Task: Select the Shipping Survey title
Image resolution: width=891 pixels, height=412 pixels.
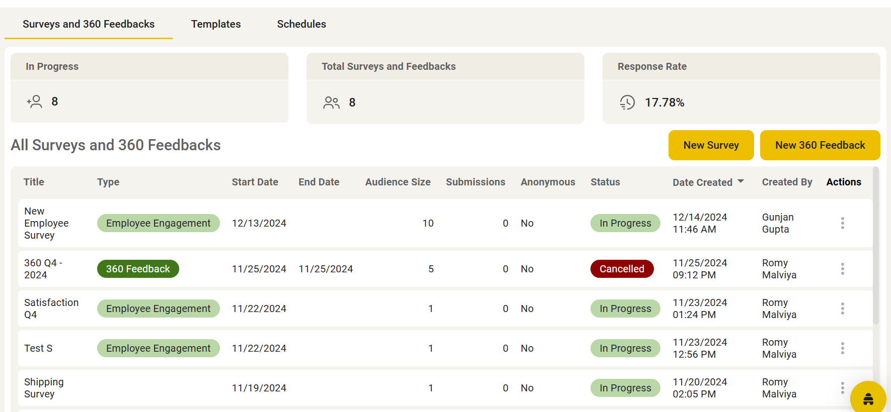Action: (x=44, y=388)
